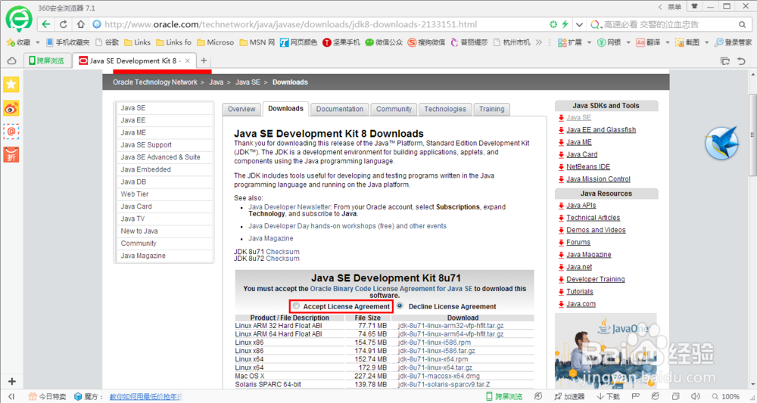Screen dimensions: 757x403
Task: Click the search input box
Action: tap(668, 25)
